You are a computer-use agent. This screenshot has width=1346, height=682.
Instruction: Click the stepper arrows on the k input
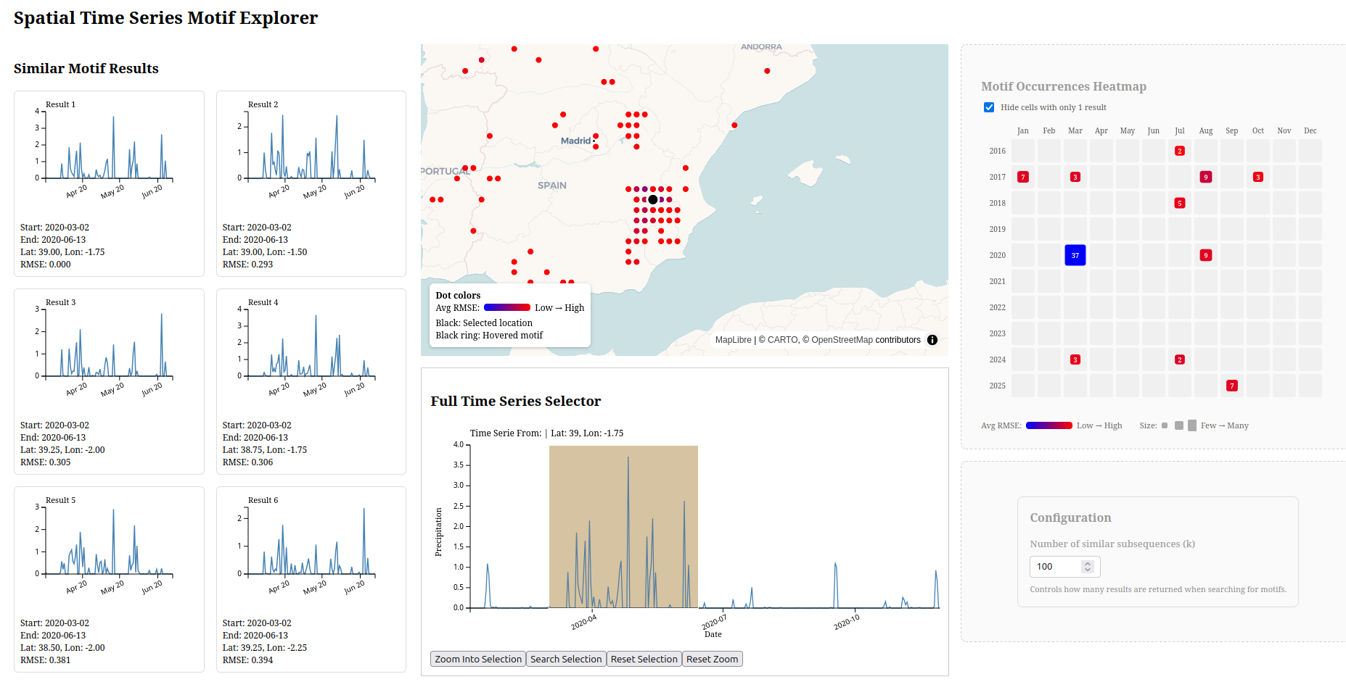tap(1087, 567)
